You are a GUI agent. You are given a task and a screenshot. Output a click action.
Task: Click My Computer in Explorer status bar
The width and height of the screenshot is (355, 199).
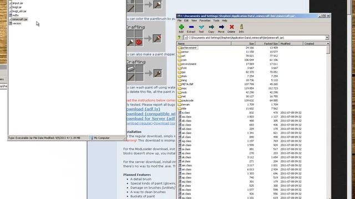pos(100,138)
